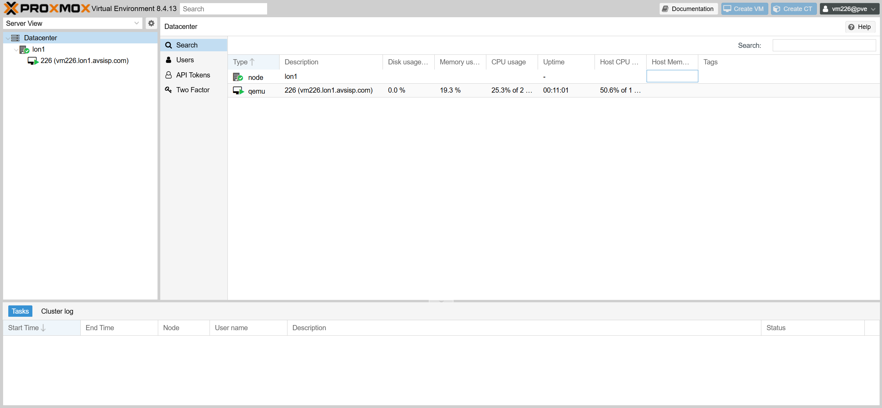Viewport: 882px width, 408px height.
Task: Click the Create VM button
Action: coord(744,9)
